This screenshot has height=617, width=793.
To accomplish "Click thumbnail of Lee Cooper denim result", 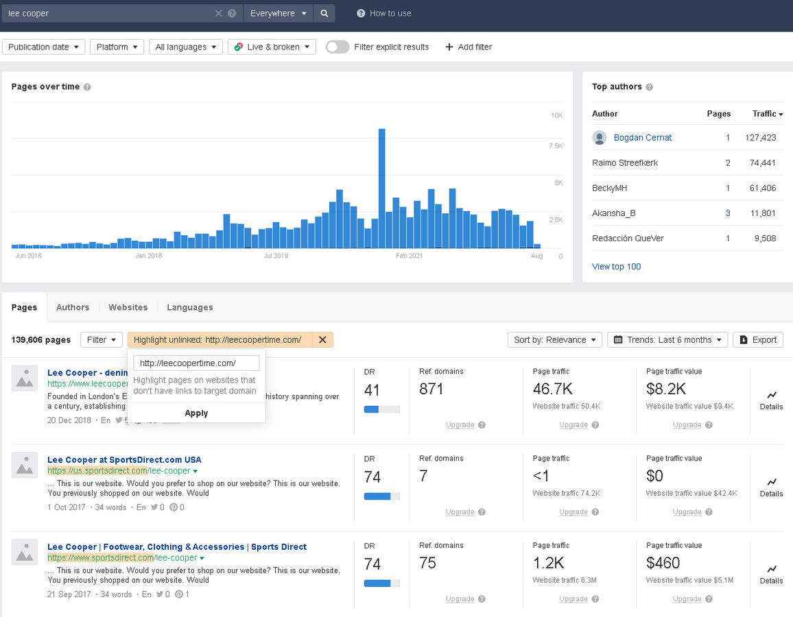I will (25, 378).
